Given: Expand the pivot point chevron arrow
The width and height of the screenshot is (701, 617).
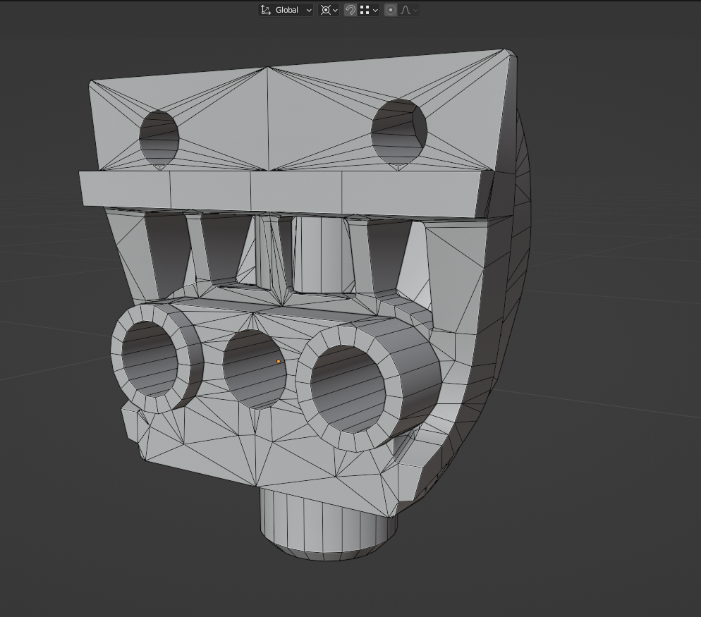Looking at the screenshot, I should 336,10.
